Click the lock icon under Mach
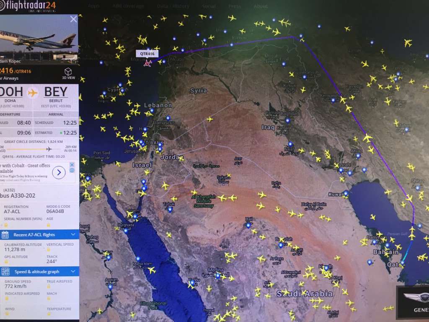This screenshot has height=322, width=429. (x=49, y=299)
